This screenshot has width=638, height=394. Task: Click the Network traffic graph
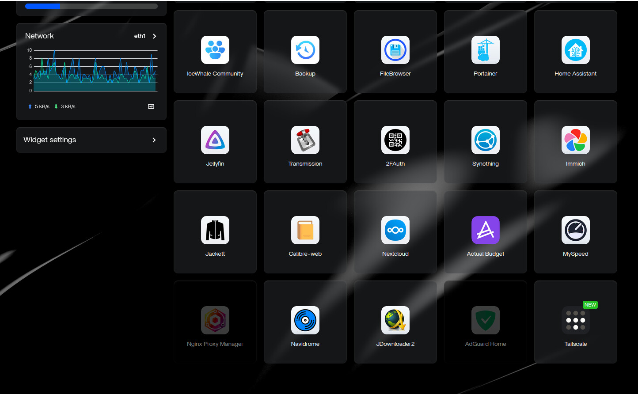click(95, 71)
